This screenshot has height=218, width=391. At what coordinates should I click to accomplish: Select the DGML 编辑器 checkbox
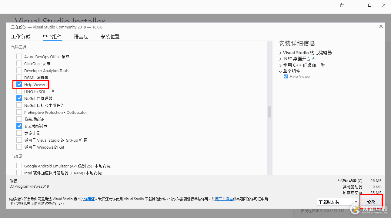point(19,77)
